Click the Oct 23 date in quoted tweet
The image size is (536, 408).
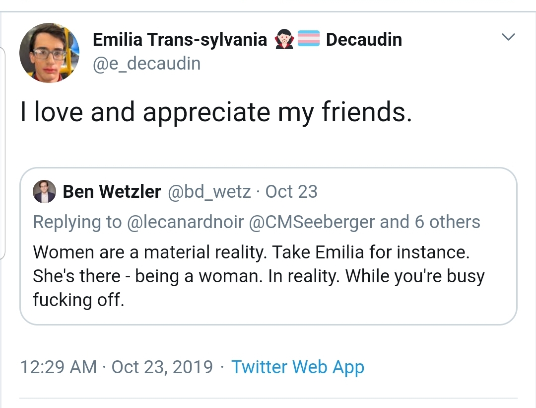[291, 192]
